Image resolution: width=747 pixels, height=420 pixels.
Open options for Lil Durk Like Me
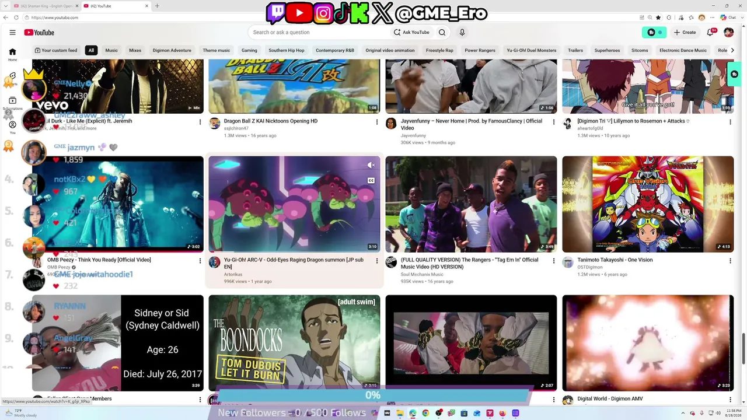point(200,122)
